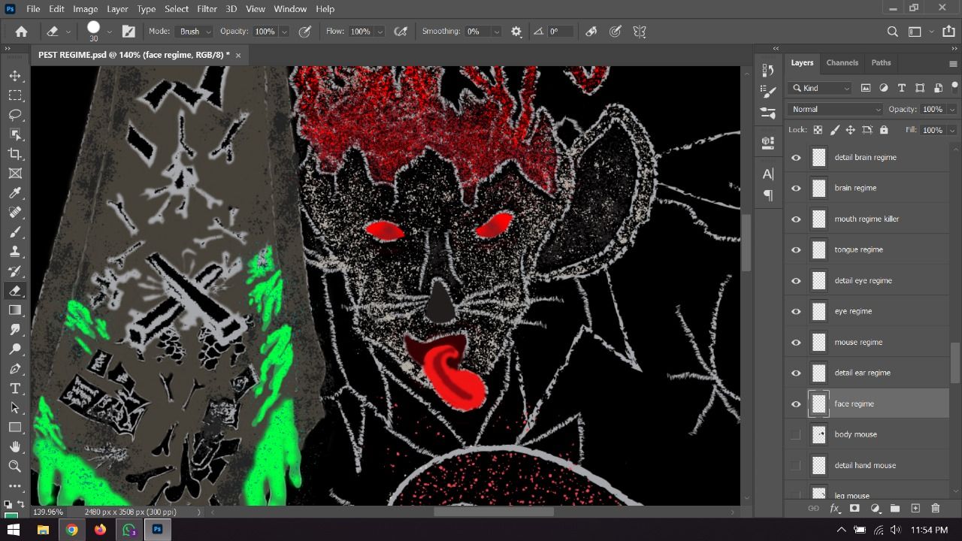
Task: Select the Hand tool
Action: pos(15,447)
